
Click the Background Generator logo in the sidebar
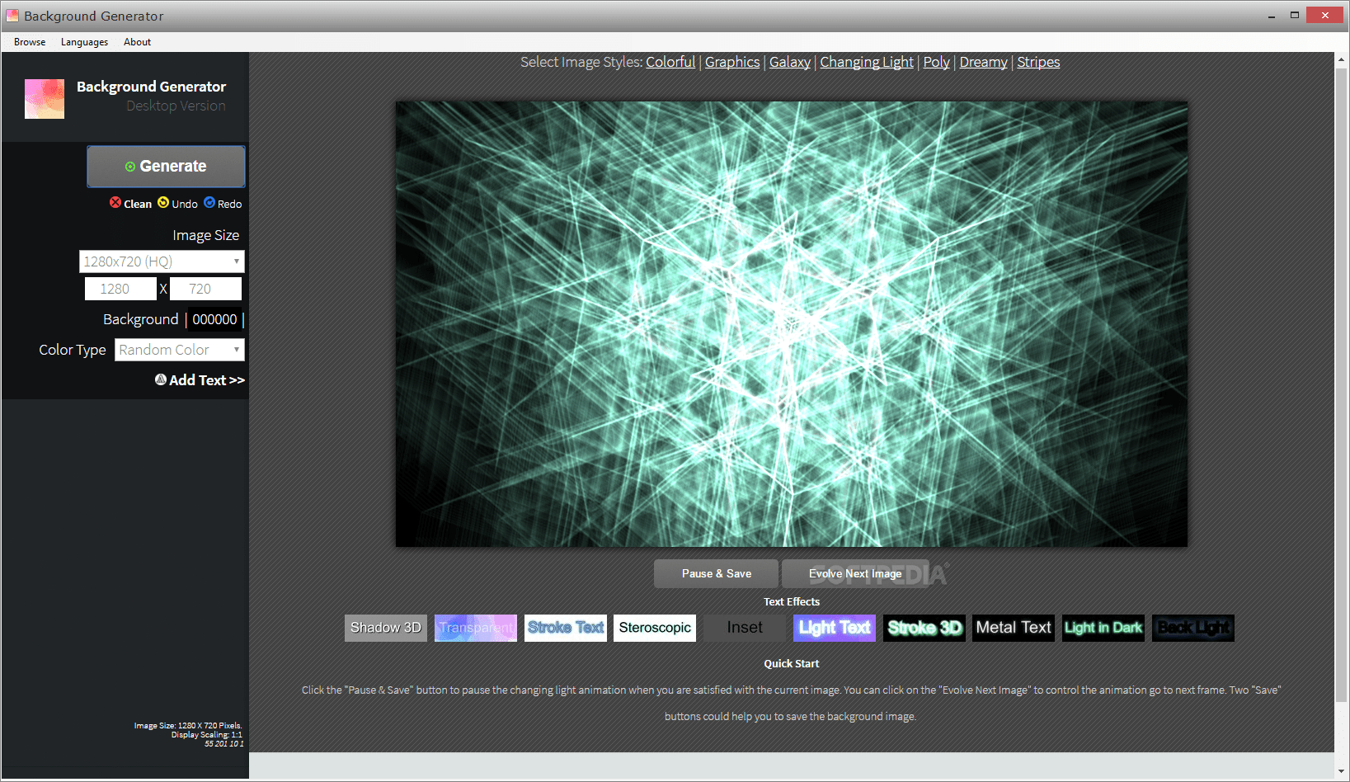[45, 99]
